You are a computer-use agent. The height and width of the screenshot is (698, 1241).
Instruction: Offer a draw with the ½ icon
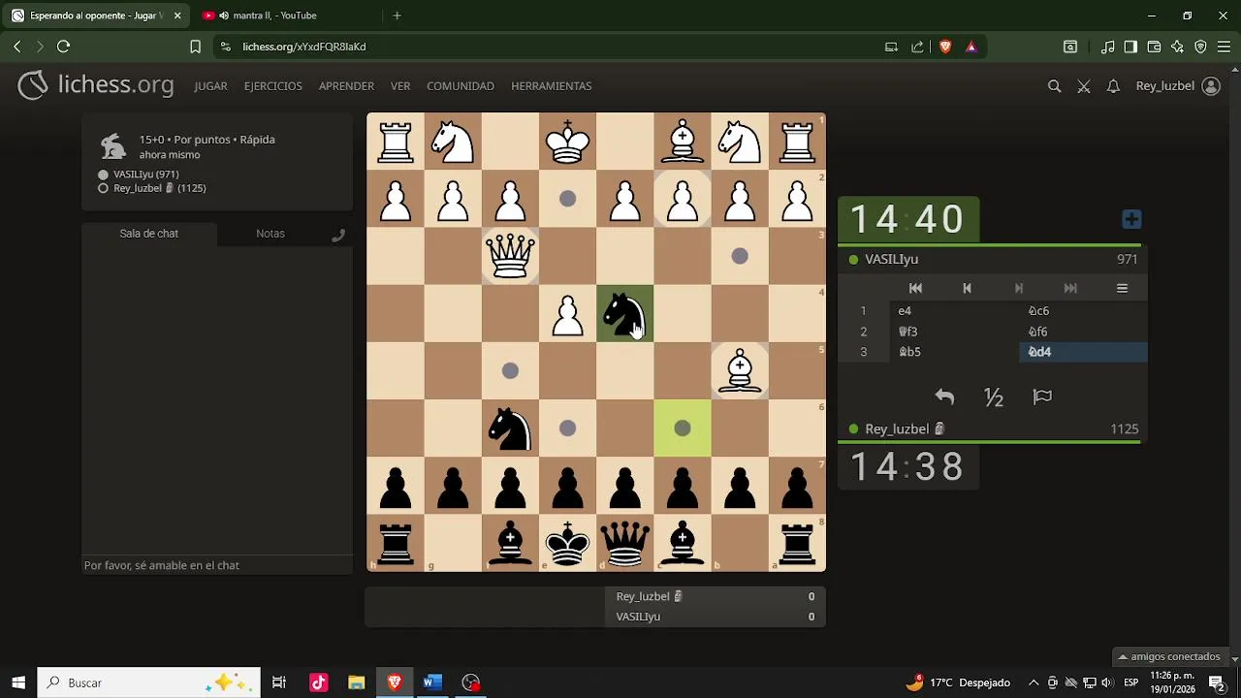993,397
